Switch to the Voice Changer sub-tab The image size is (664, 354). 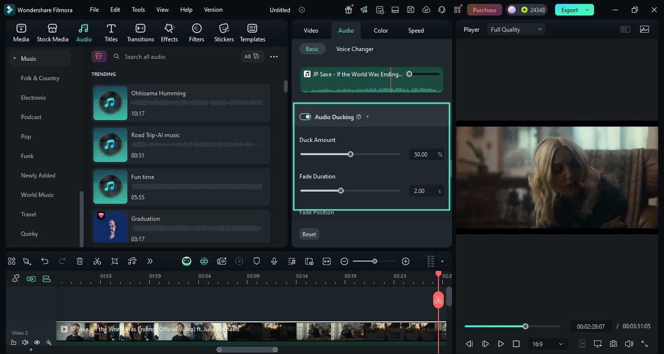pyautogui.click(x=354, y=49)
